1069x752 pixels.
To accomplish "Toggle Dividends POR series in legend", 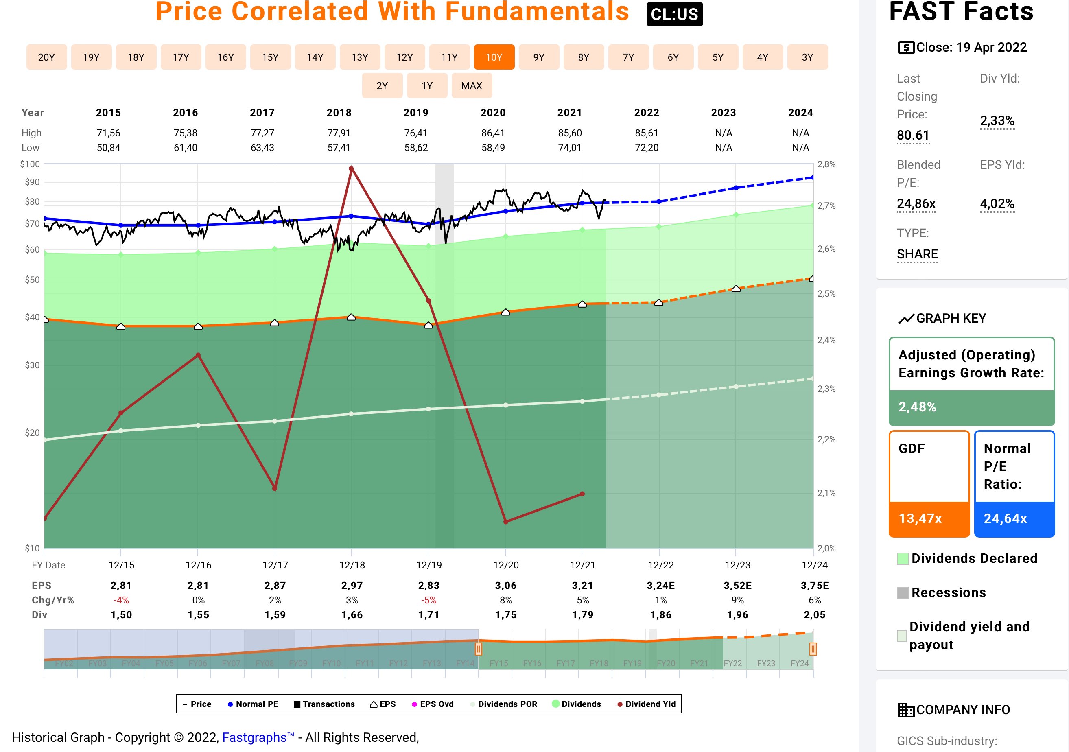I will pyautogui.click(x=507, y=704).
